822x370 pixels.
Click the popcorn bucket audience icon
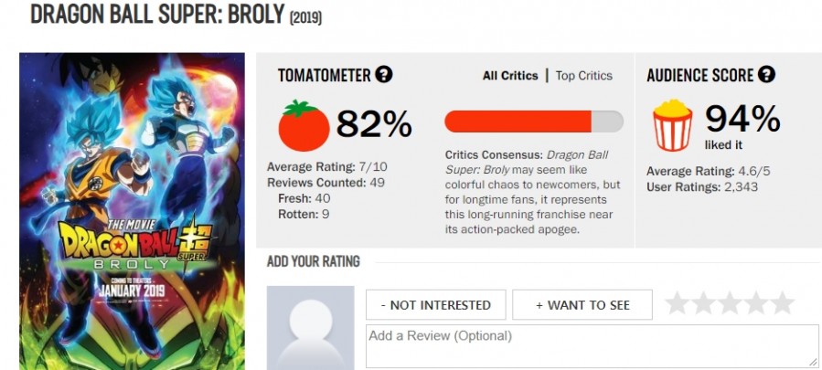(x=672, y=125)
